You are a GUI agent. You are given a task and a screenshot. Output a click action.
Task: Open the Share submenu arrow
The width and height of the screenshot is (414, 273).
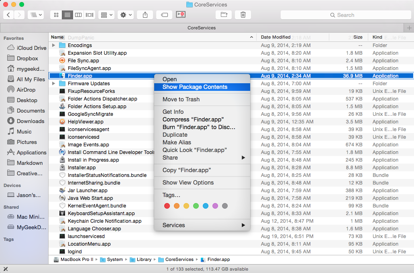coord(243,158)
